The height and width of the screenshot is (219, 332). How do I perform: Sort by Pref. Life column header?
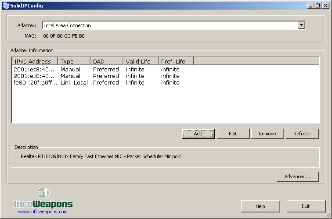pyautogui.click(x=176, y=61)
